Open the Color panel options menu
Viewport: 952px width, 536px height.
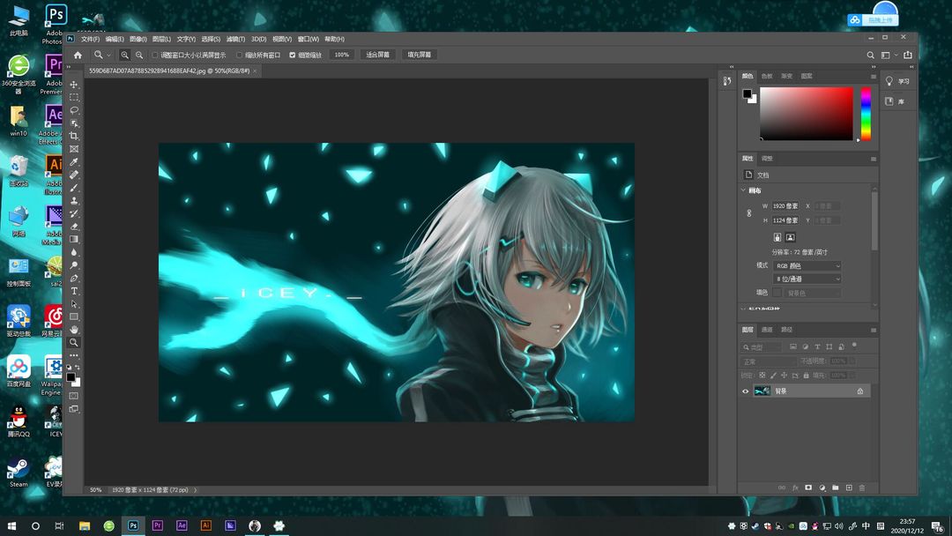(873, 77)
